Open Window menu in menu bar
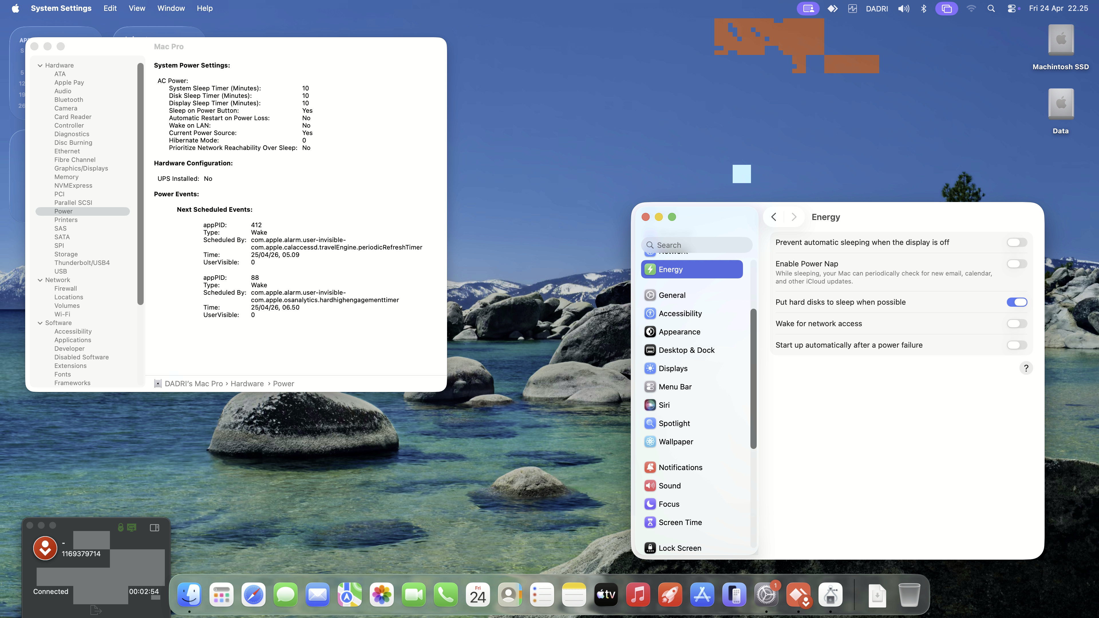Screen dimensions: 1099x618 (x=171, y=9)
